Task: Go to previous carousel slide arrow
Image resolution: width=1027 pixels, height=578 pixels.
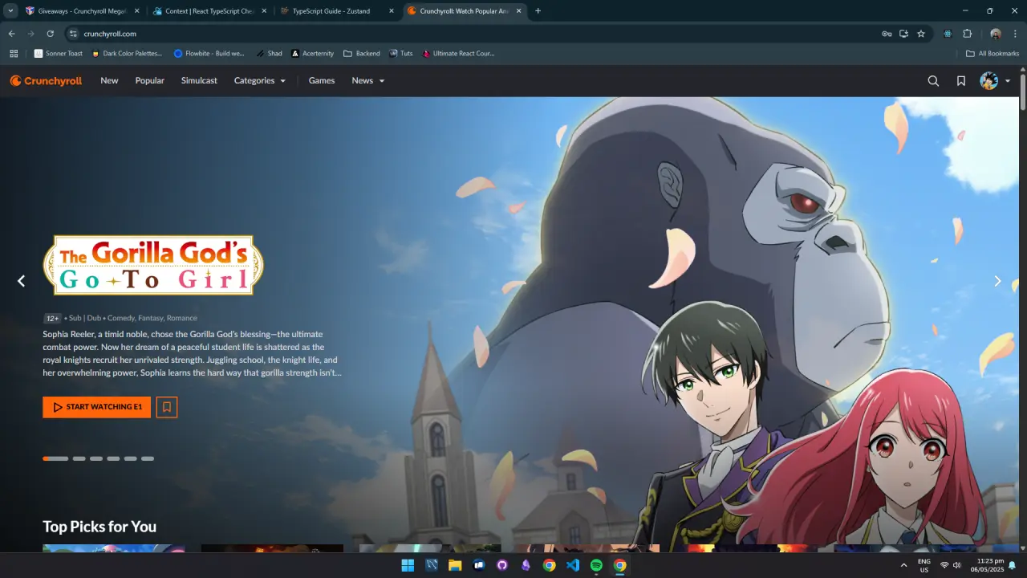Action: click(x=22, y=281)
